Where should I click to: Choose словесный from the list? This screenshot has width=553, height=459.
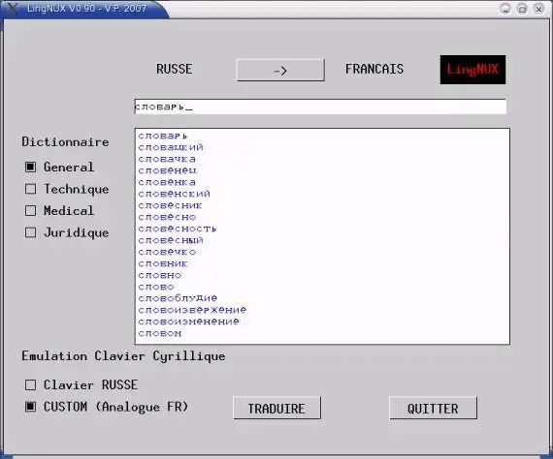[171, 240]
